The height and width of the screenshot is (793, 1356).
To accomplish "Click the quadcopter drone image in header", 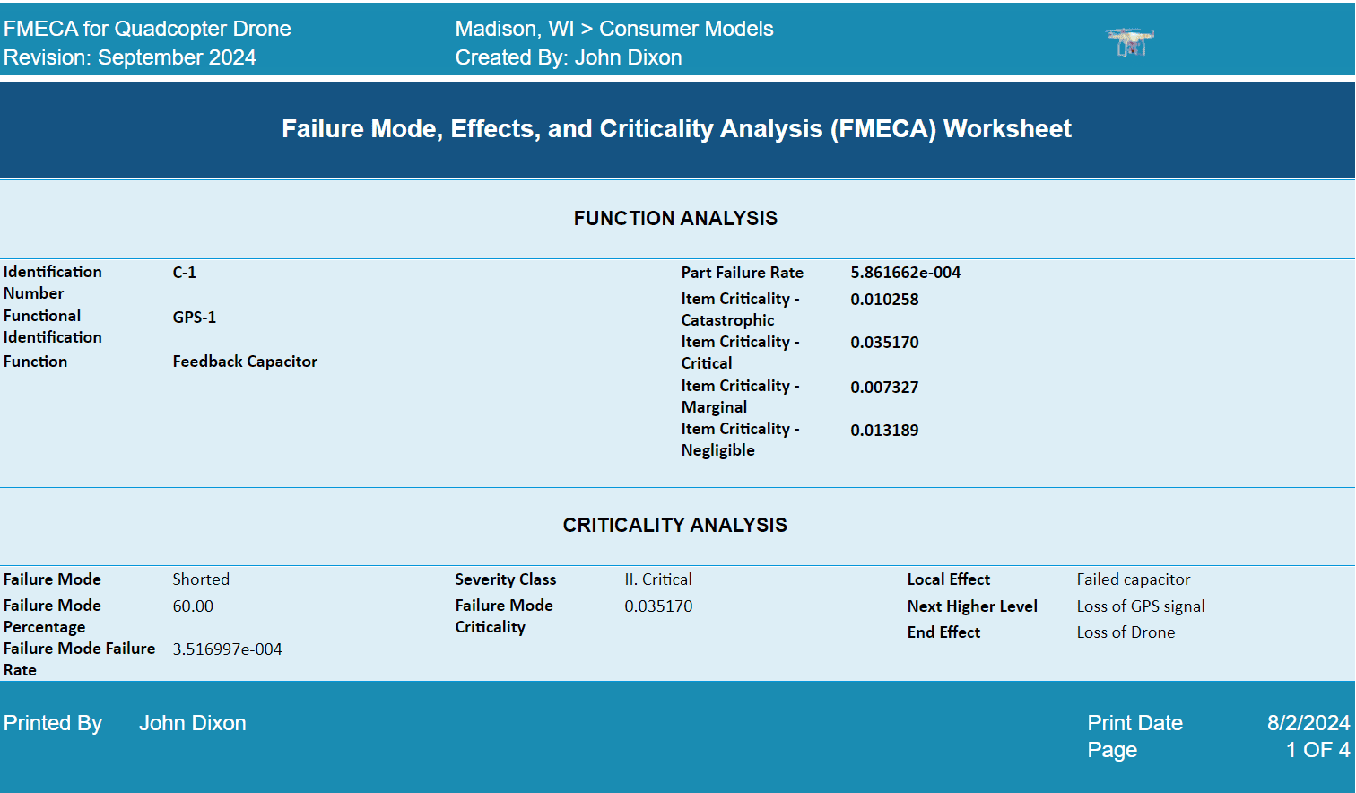I will click(1130, 41).
